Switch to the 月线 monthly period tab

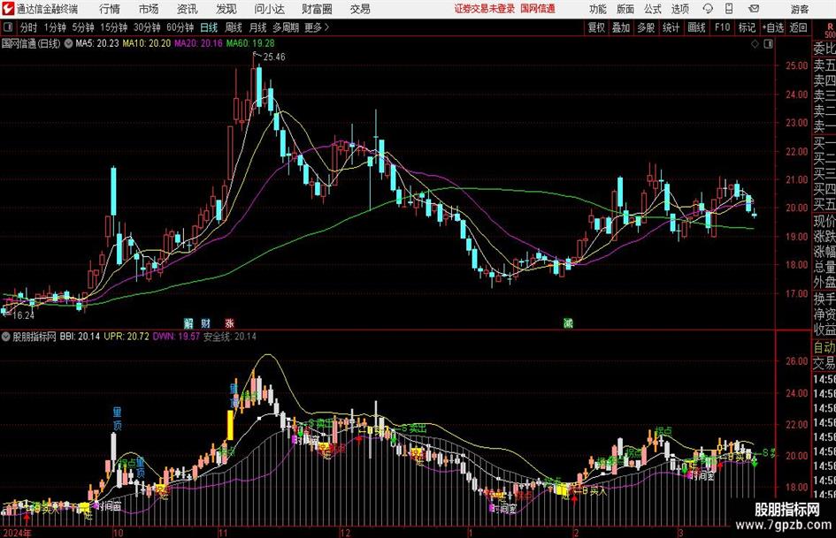point(258,27)
